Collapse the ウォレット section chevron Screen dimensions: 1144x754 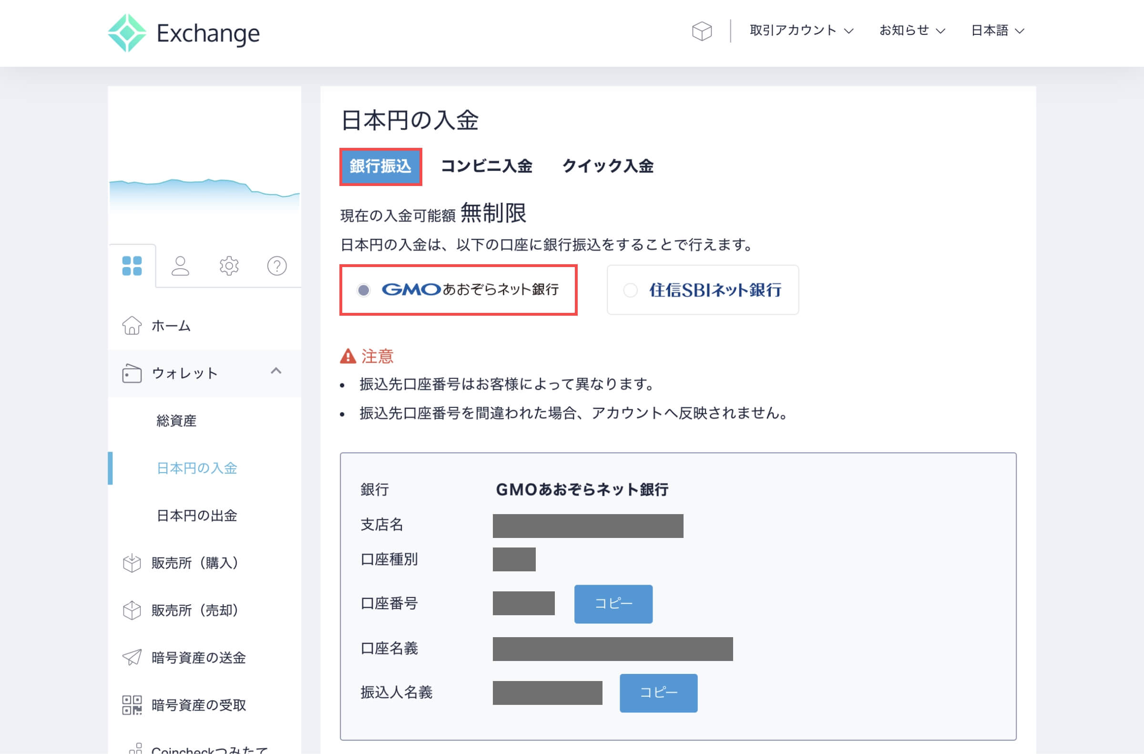coord(276,371)
